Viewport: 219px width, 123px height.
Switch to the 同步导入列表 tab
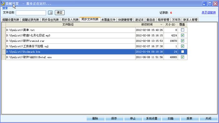[70, 20]
